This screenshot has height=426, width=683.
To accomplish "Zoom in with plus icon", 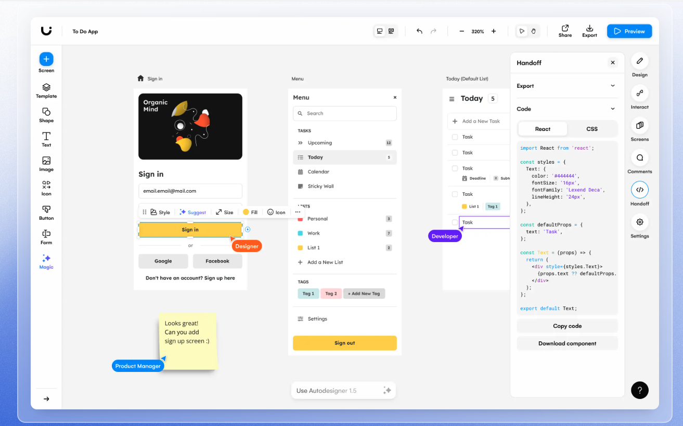I will pyautogui.click(x=494, y=31).
